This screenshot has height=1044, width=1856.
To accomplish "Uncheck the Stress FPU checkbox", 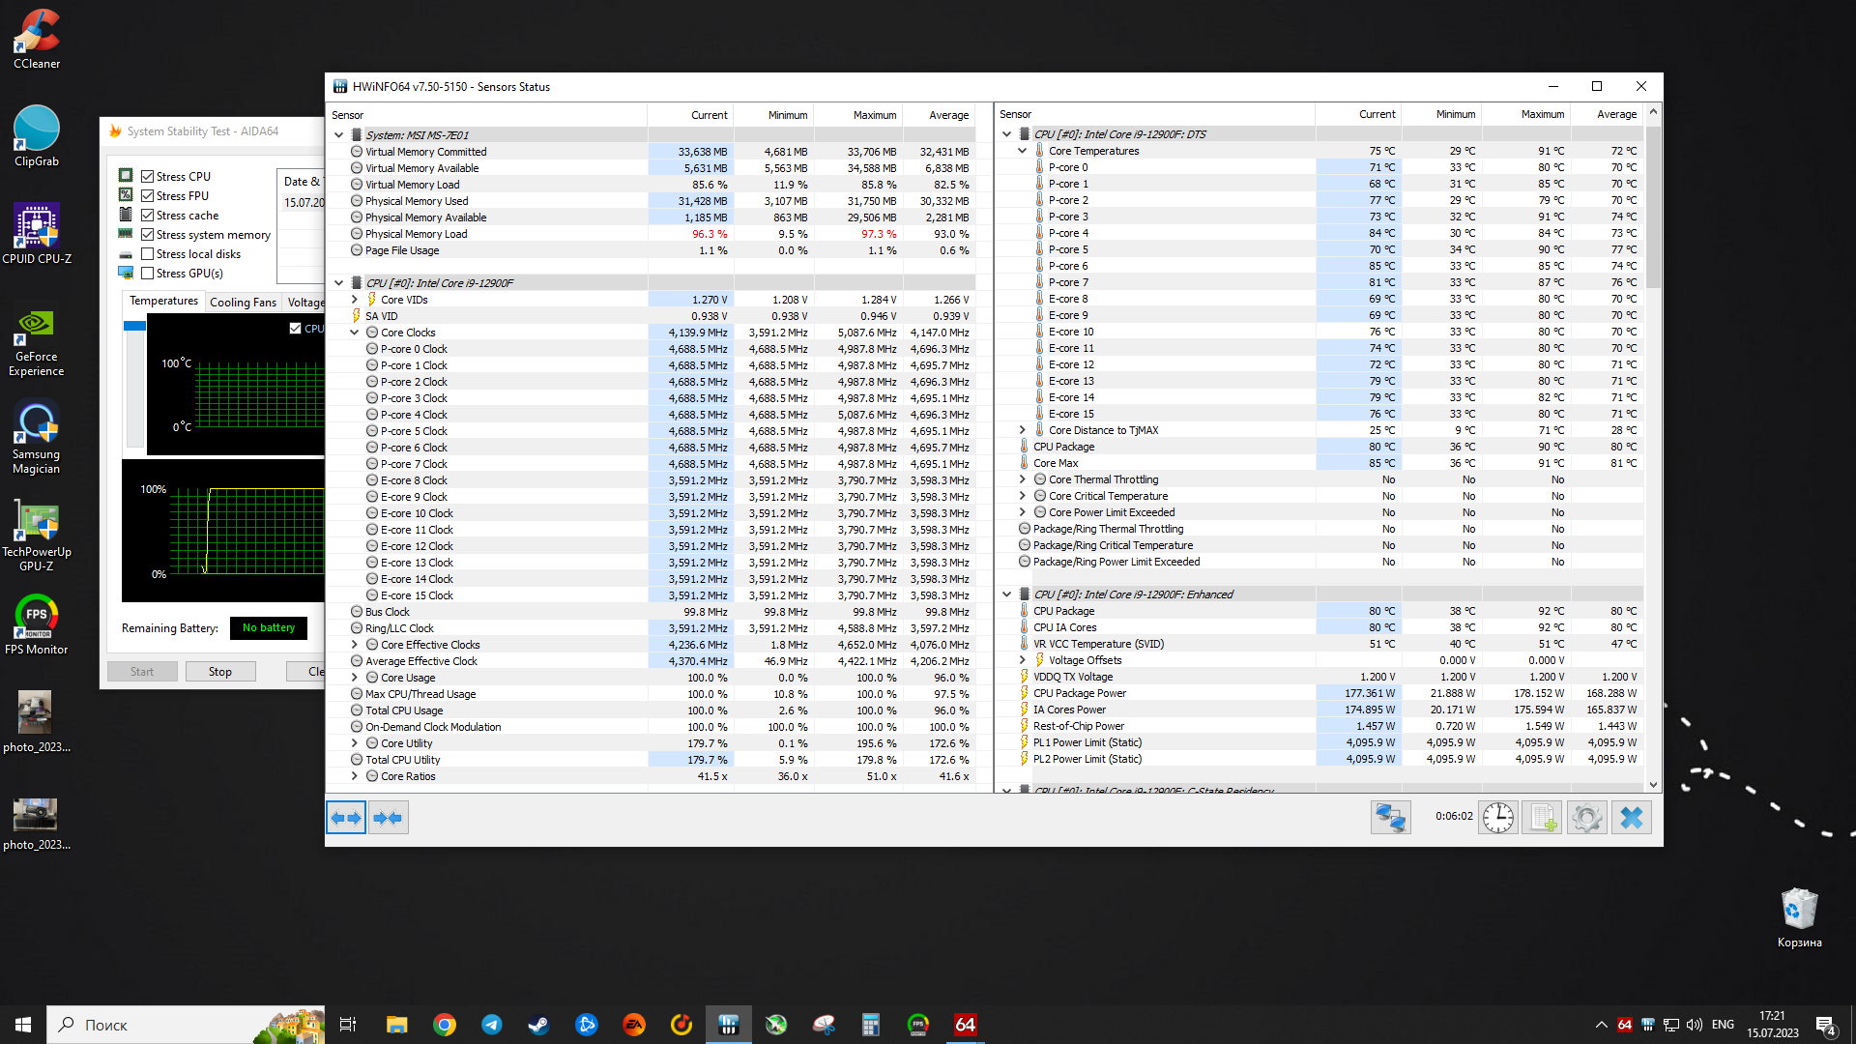I will coord(148,196).
